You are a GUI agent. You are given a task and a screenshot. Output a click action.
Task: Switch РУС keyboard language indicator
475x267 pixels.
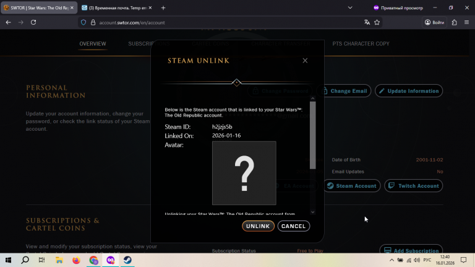(427, 260)
